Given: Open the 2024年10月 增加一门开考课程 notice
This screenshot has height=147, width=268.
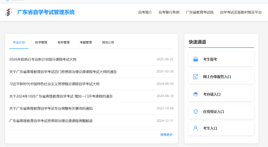Looking at the screenshot, I should 61,96.
